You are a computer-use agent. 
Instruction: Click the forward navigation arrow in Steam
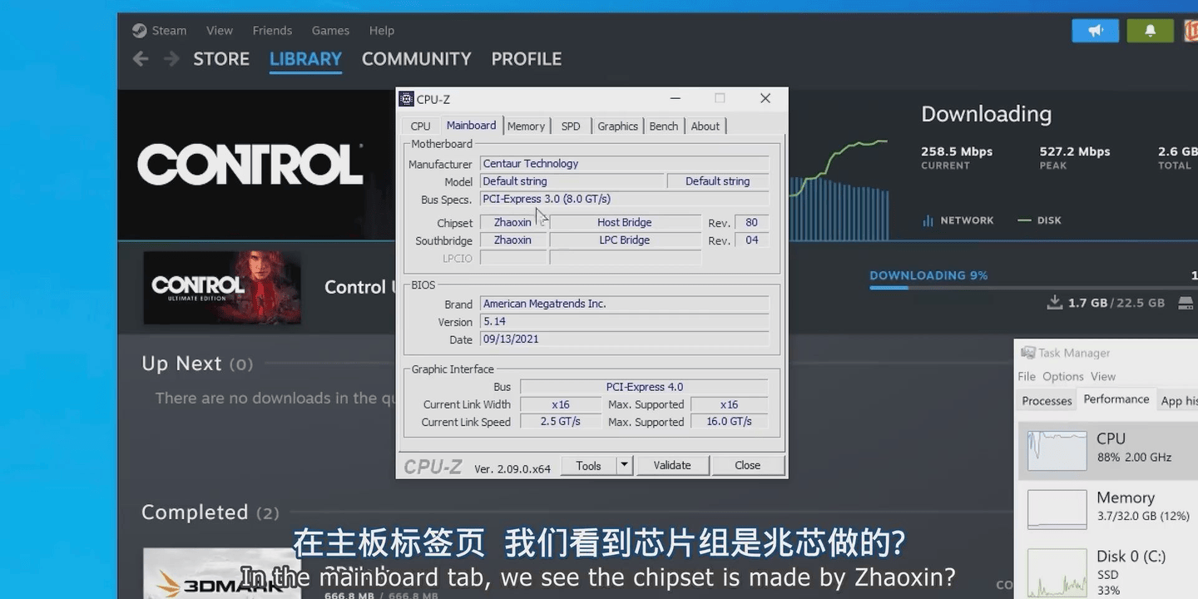[x=171, y=59]
